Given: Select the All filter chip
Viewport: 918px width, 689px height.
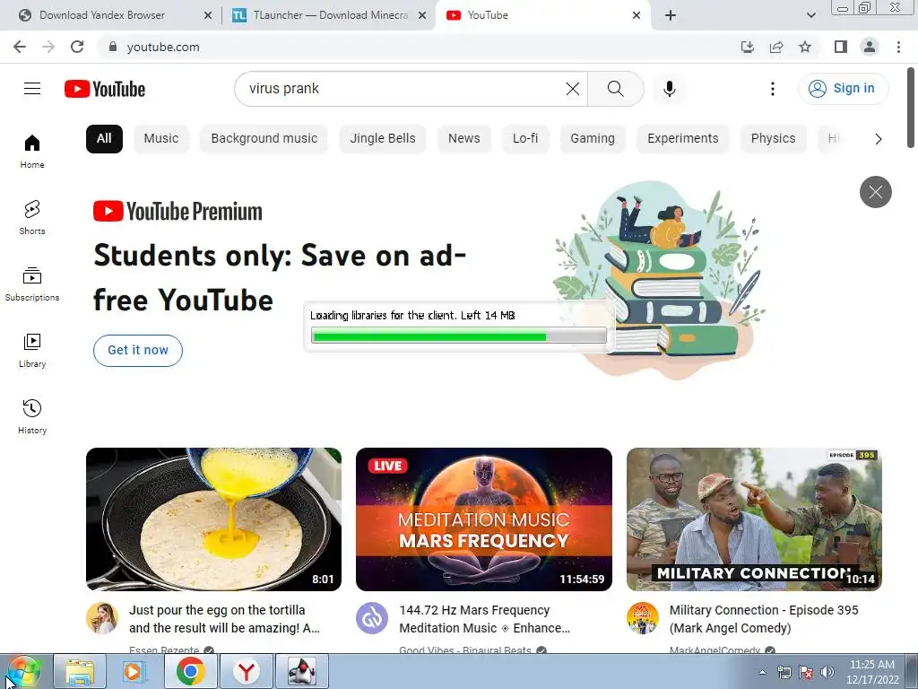Looking at the screenshot, I should pyautogui.click(x=104, y=139).
